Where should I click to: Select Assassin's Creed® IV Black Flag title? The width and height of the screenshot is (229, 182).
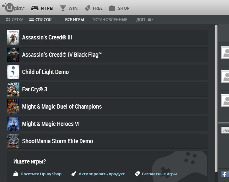[62, 55]
